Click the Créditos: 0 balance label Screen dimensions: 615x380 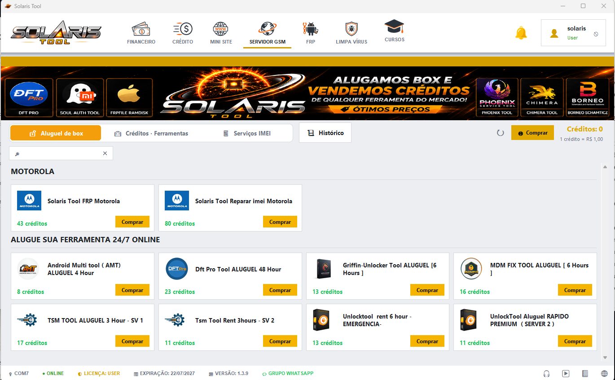584,129
